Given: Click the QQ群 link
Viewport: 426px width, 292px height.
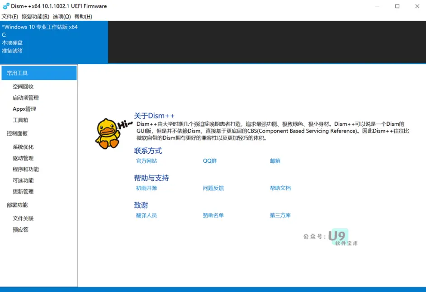Looking at the screenshot, I should pyautogui.click(x=210, y=161).
